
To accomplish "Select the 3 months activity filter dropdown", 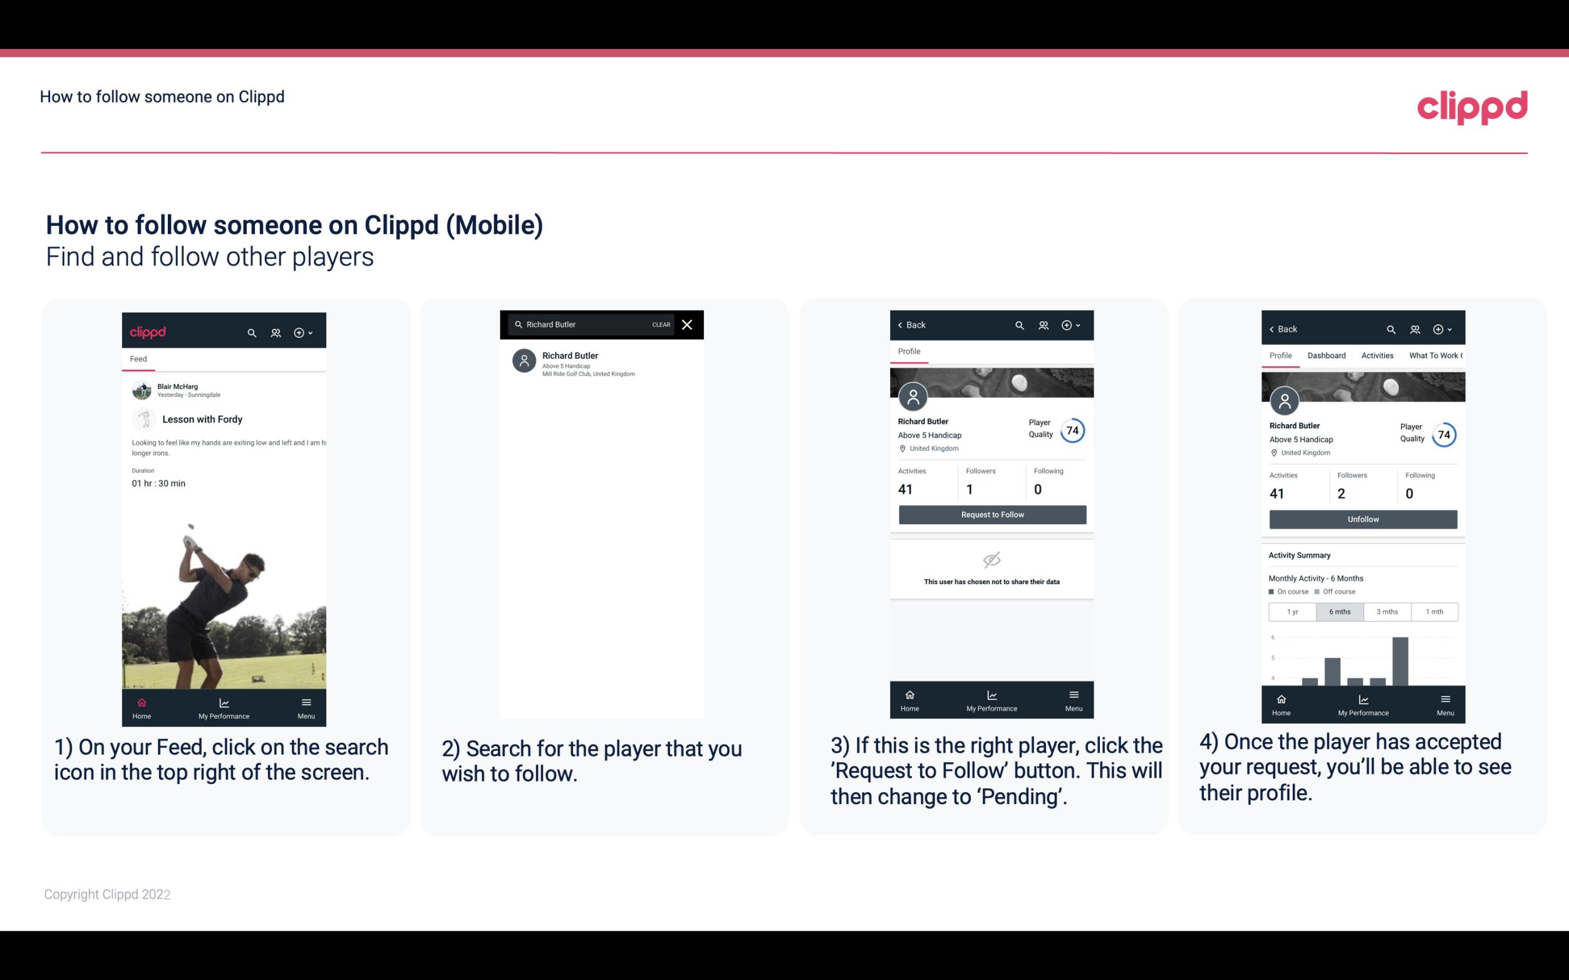I will tap(1386, 611).
